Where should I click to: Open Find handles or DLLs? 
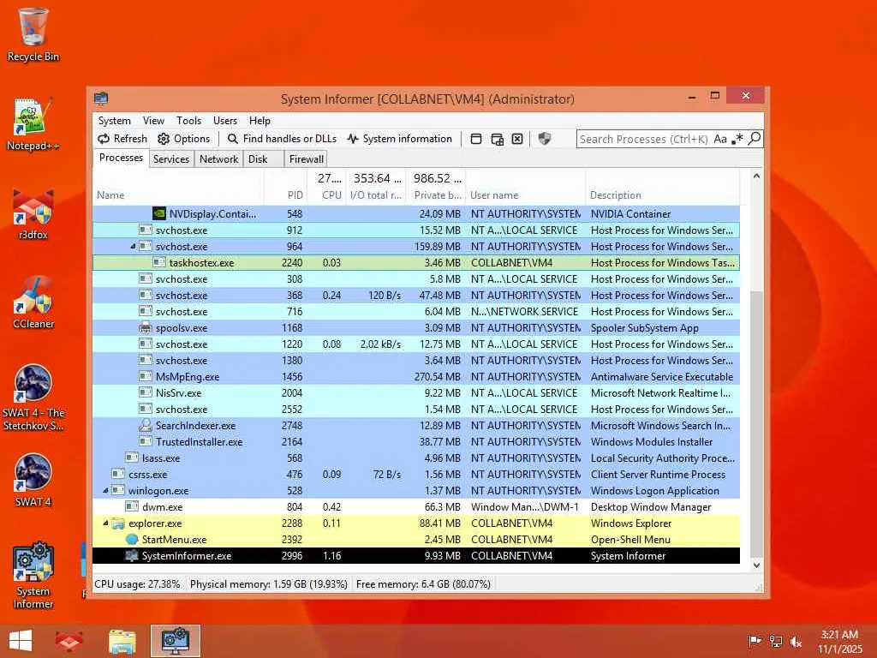[x=282, y=139]
